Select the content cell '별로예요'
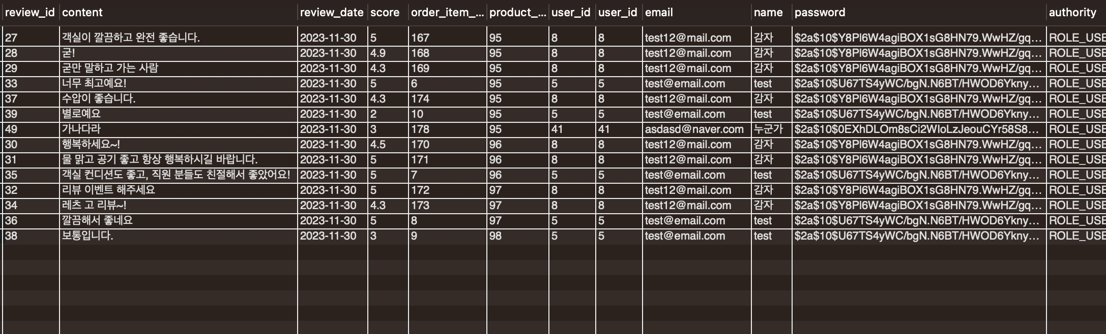1106x334 pixels. coord(179,114)
